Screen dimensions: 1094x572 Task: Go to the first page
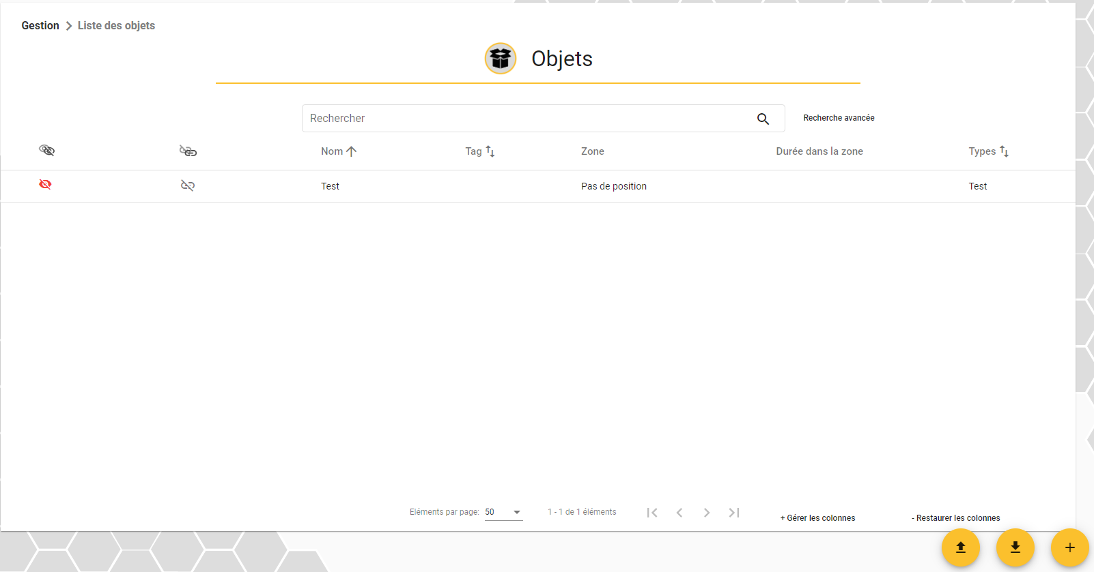tap(652, 513)
